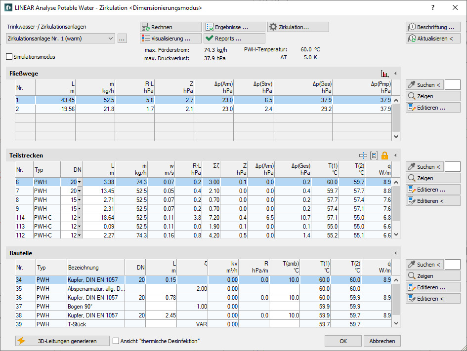Select Bauteil 35 Absperrarmatur row
467x351 pixels.
click(204, 288)
